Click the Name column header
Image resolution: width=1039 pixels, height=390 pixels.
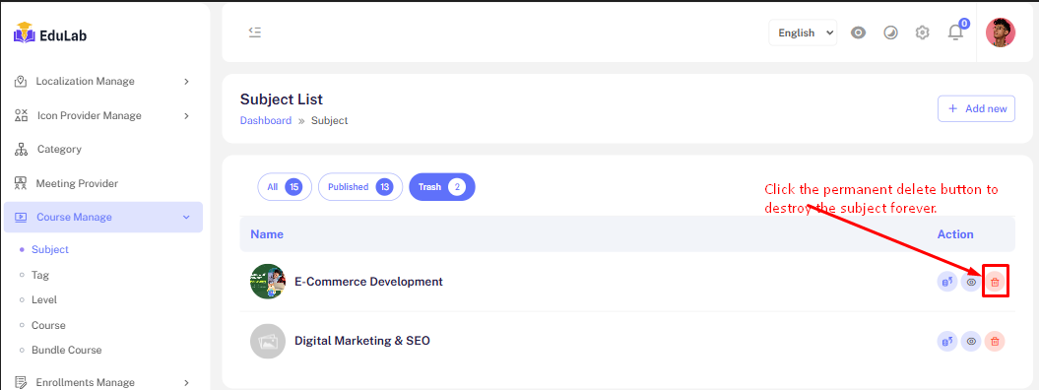[267, 234]
